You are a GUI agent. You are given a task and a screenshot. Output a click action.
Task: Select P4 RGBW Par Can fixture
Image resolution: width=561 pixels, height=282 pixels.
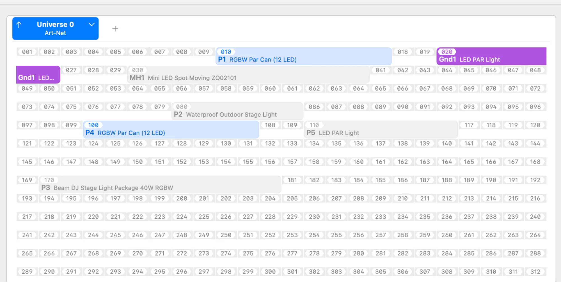(171, 130)
